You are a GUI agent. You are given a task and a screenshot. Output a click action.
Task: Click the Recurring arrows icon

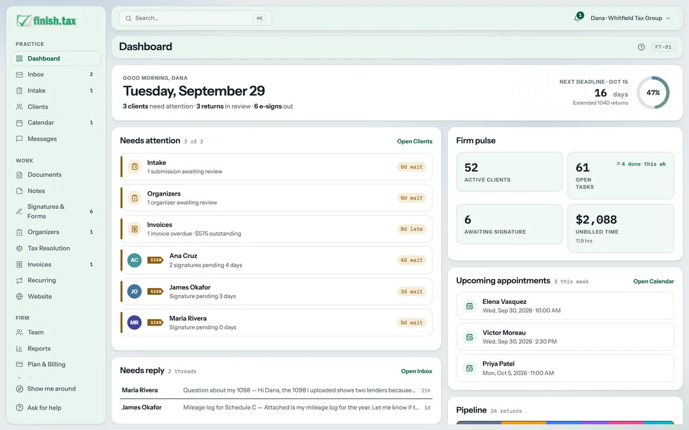[x=19, y=280]
